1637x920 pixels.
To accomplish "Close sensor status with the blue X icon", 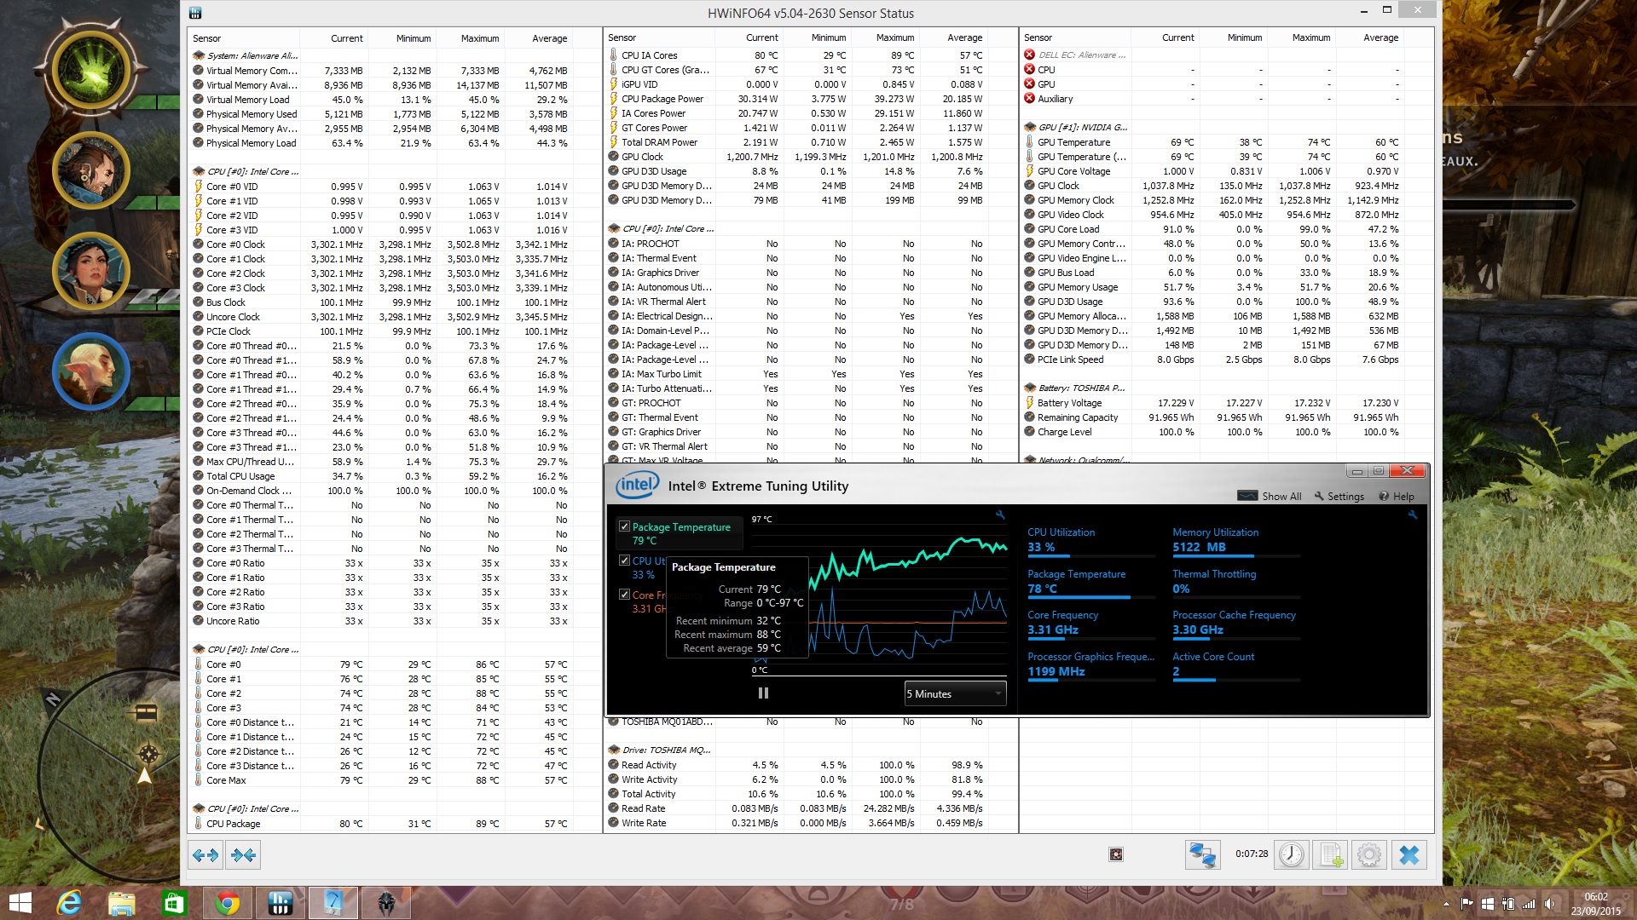I will 1409,854.
